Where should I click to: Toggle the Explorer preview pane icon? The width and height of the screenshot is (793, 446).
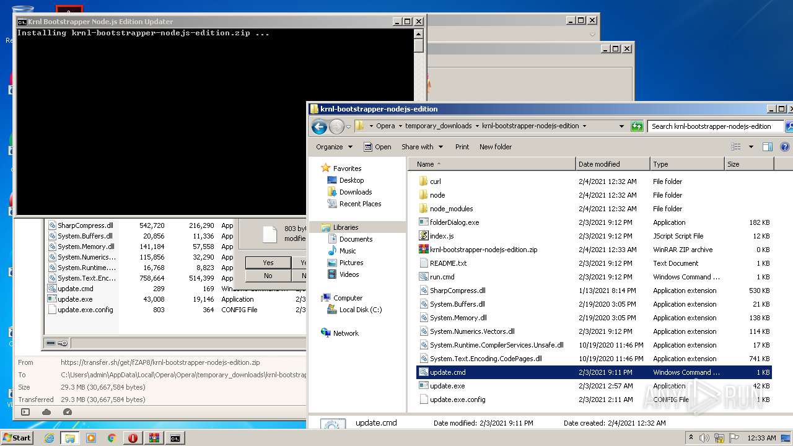(768, 147)
